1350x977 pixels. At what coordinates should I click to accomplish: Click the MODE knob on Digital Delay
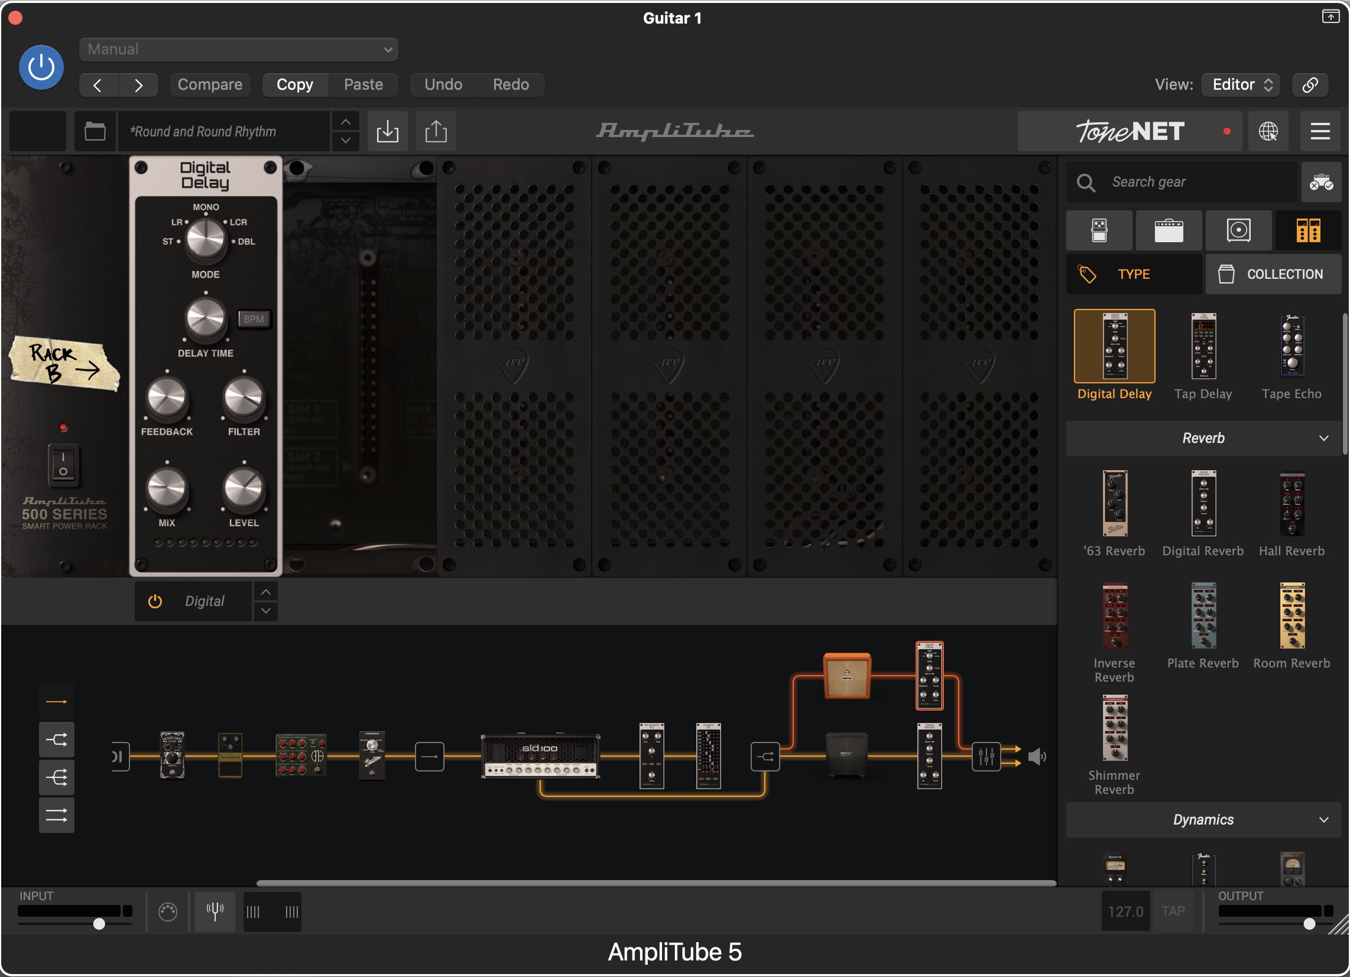pos(206,239)
